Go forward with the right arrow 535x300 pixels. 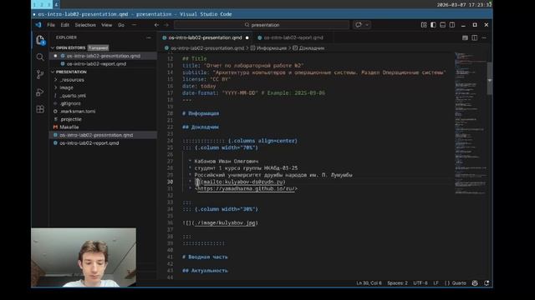click(166, 25)
